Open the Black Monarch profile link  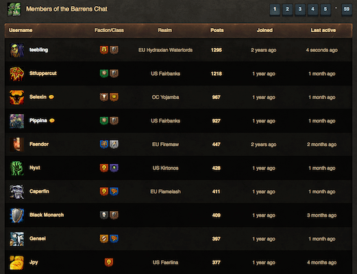(x=47, y=215)
